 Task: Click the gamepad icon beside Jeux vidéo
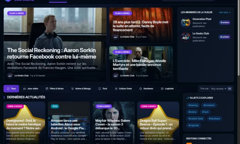pos(25,89)
